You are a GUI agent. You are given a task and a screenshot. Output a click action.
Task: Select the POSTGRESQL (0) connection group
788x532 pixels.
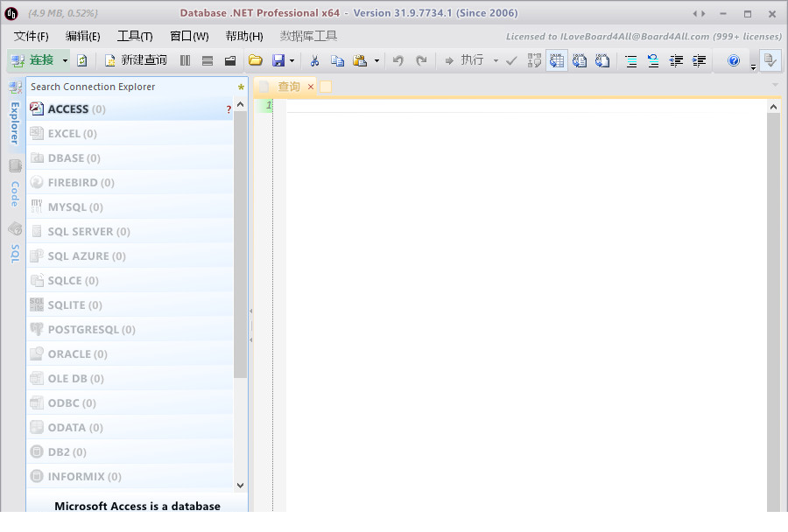(x=130, y=330)
